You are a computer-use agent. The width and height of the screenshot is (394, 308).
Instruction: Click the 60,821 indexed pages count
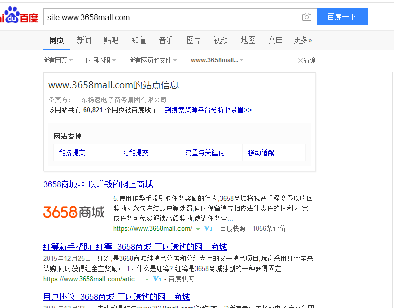93,110
